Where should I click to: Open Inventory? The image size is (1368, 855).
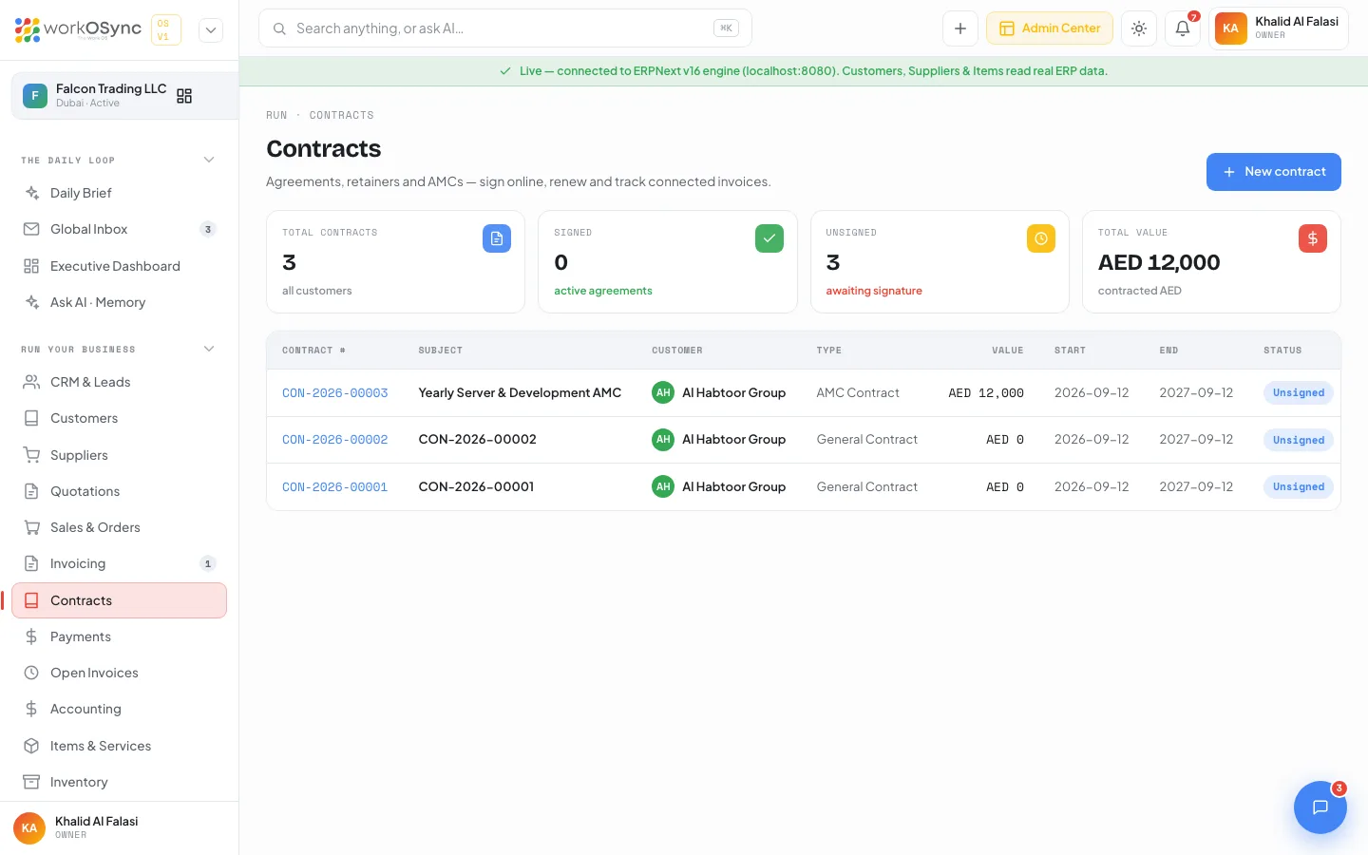[120, 782]
